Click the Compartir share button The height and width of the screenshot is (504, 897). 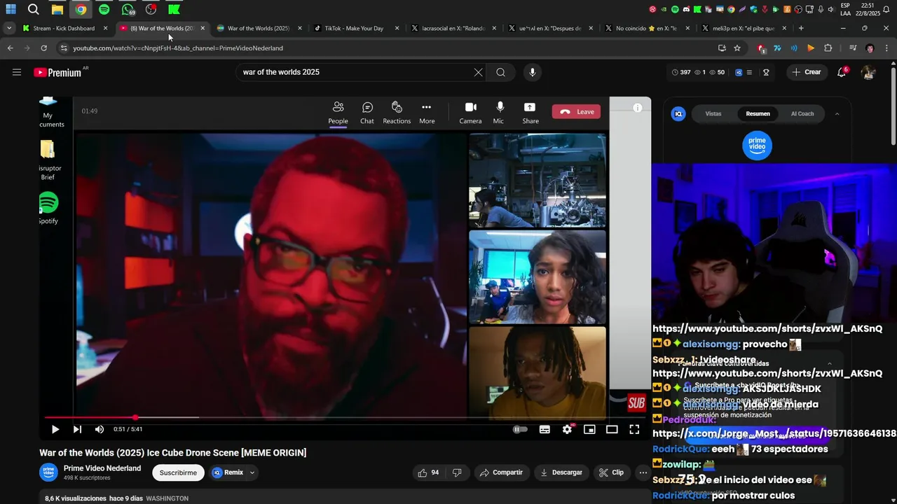pos(501,472)
